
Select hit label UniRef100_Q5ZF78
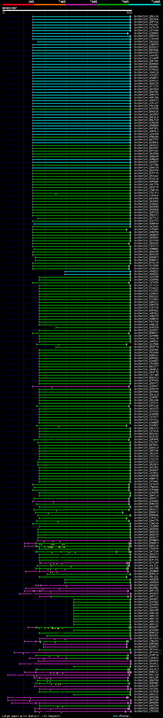click(x=146, y=347)
